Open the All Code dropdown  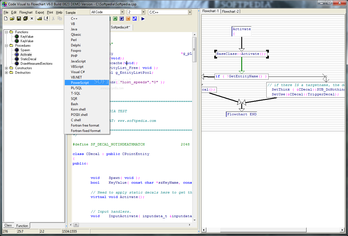coord(122,12)
